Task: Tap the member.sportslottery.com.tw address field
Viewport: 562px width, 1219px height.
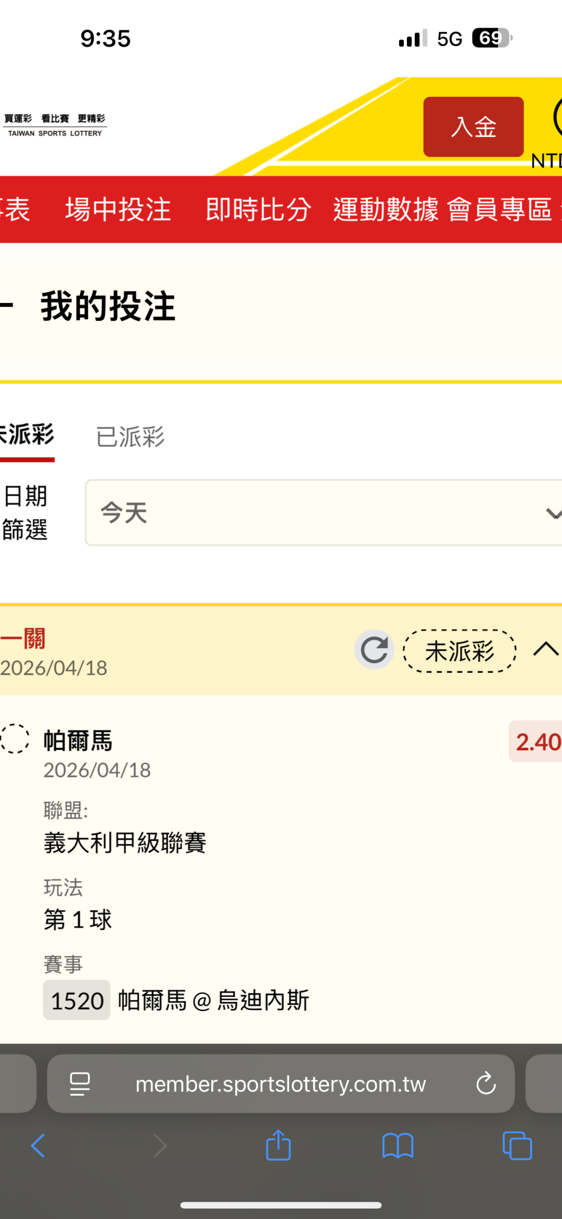Action: pos(280,1084)
